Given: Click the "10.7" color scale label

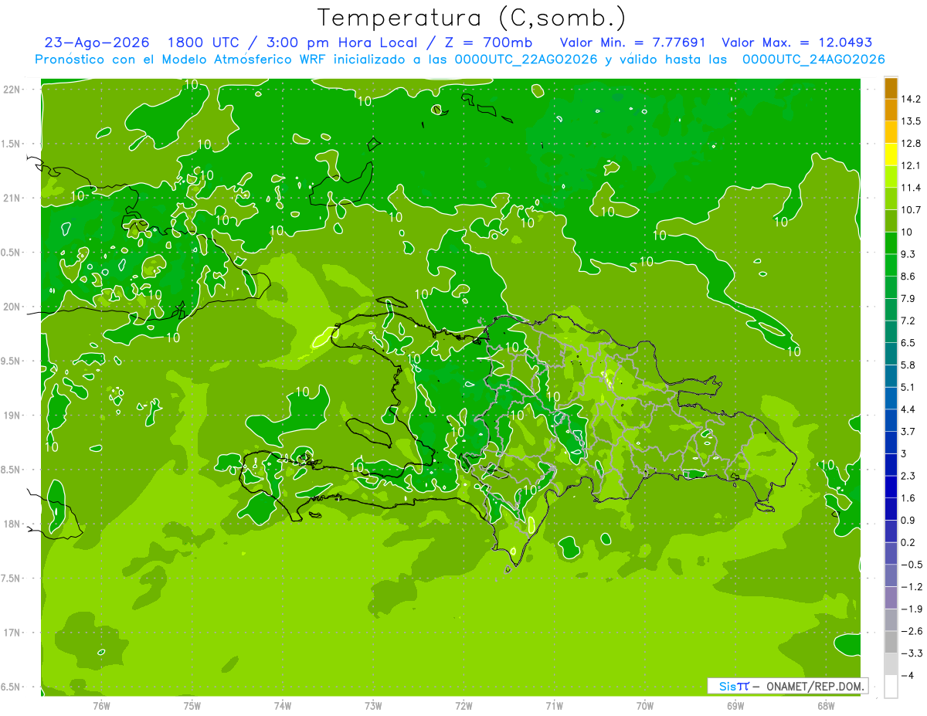Looking at the screenshot, I should tap(911, 210).
